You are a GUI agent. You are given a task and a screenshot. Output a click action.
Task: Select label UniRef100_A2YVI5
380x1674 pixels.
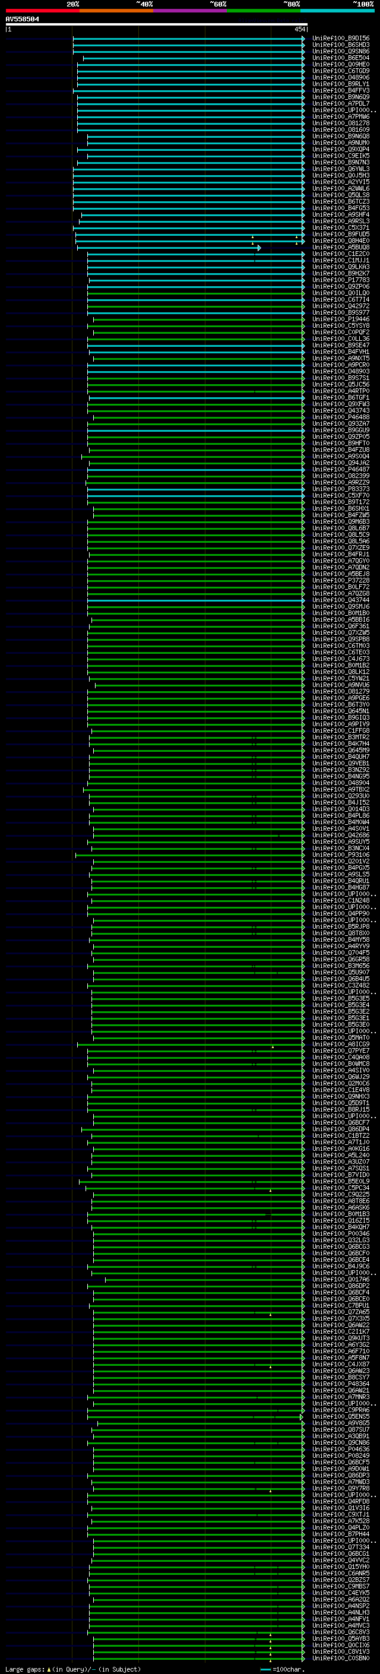(341, 182)
